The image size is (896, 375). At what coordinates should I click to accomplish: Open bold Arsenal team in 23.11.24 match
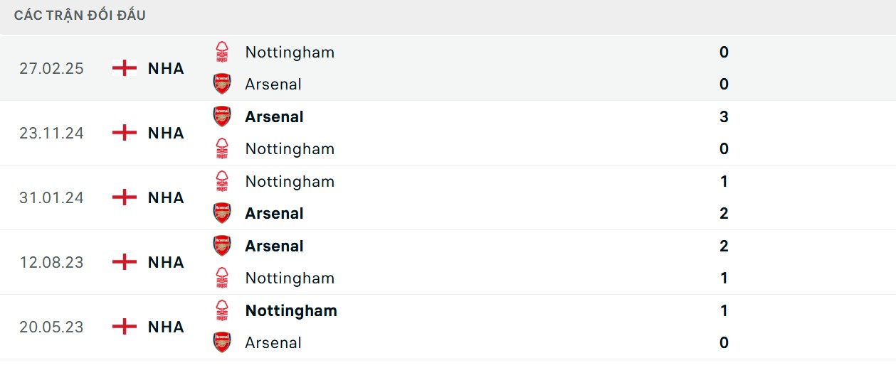click(274, 116)
